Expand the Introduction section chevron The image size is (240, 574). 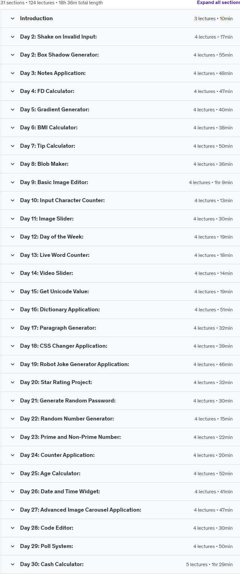[x=13, y=18]
